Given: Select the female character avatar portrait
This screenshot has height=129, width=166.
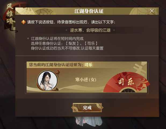Looking at the screenshot, I should click(x=48, y=81).
